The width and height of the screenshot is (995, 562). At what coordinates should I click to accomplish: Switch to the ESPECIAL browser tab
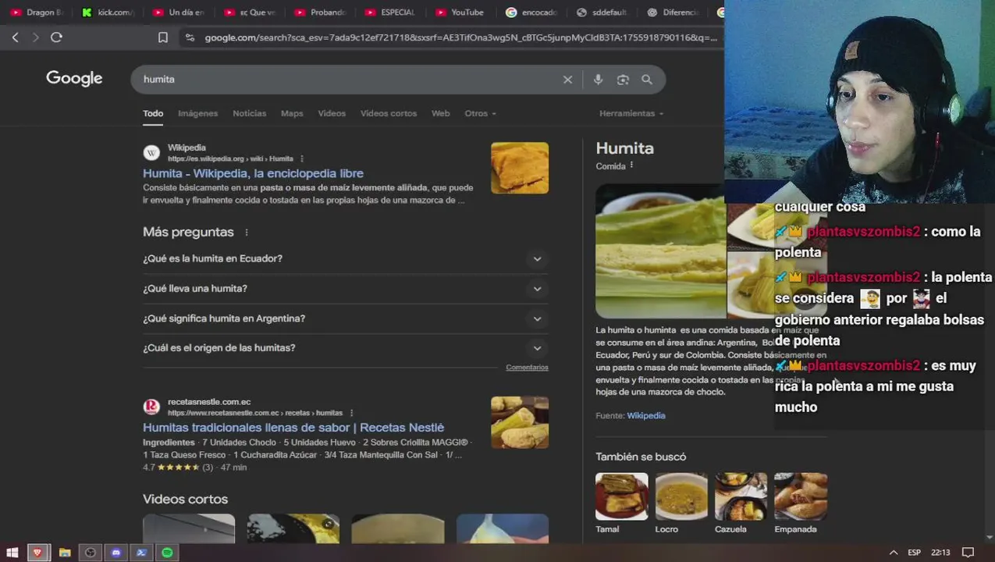point(390,12)
